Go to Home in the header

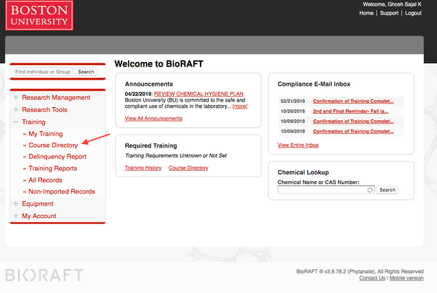point(366,13)
